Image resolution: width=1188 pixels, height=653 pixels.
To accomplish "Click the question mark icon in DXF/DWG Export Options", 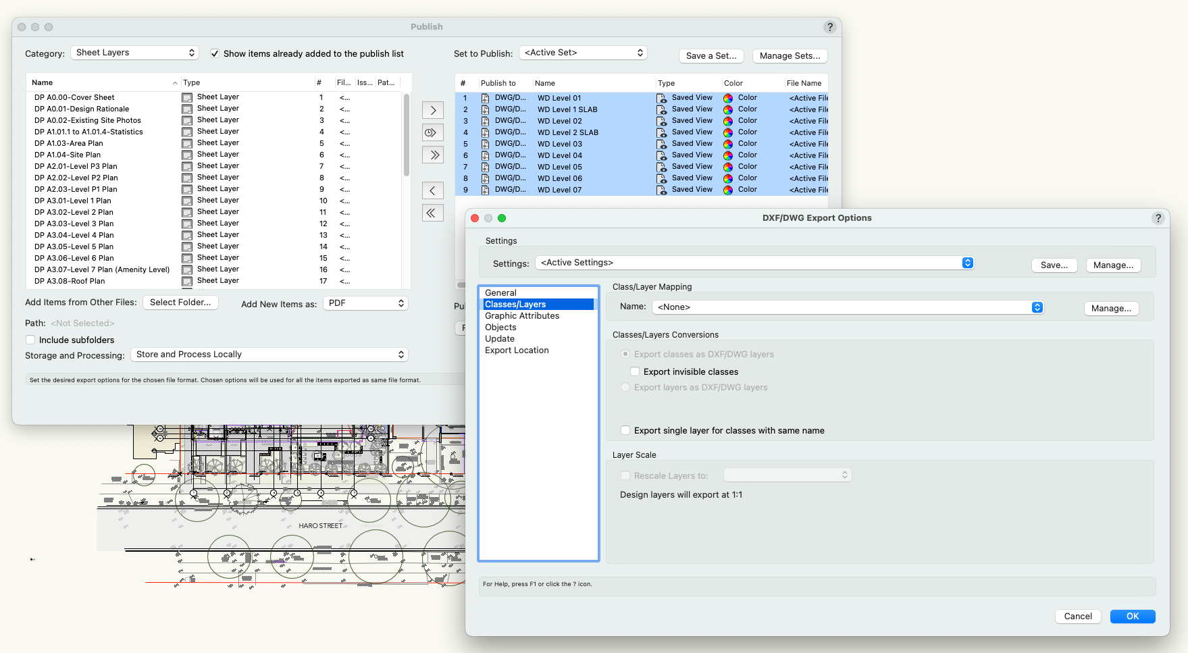I will [x=1158, y=217].
